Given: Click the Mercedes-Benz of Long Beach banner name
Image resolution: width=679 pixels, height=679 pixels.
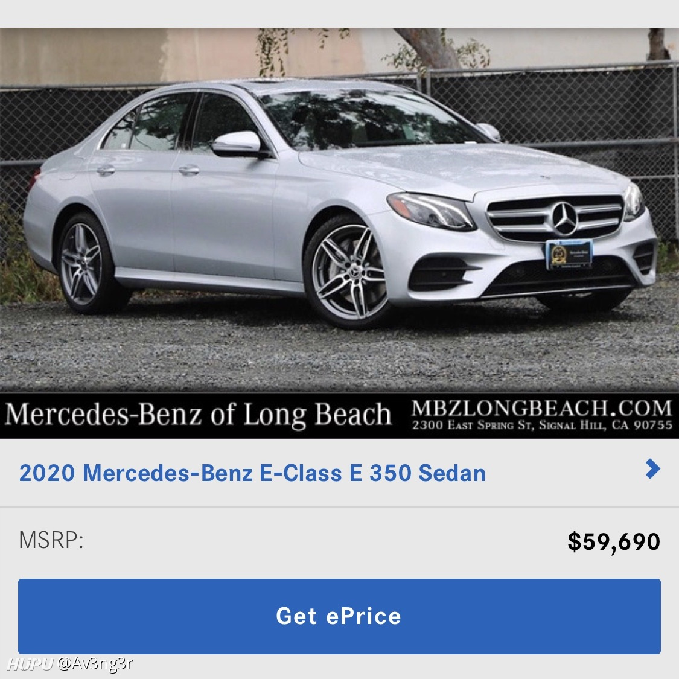Looking at the screenshot, I should tap(199, 414).
